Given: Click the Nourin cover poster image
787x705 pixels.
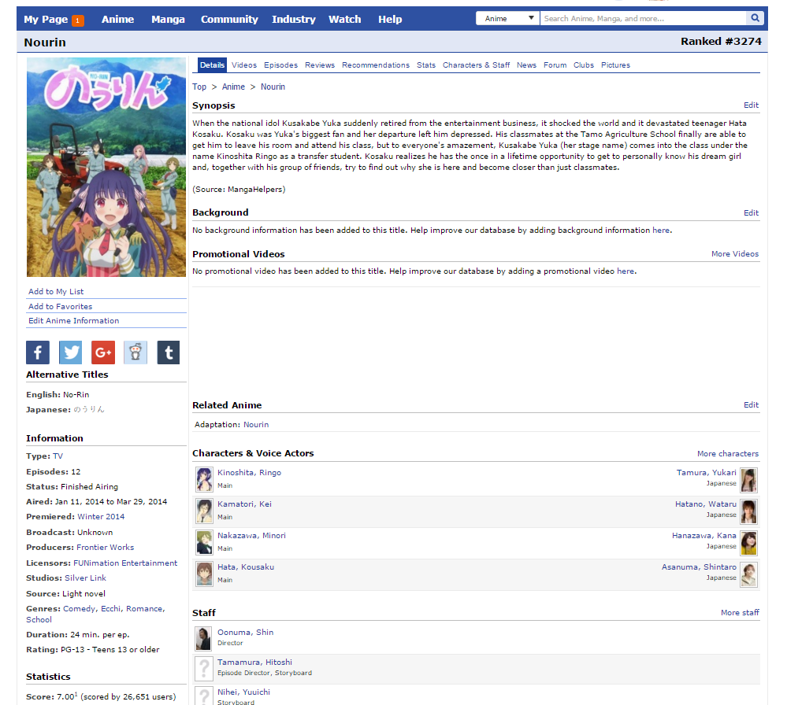Looking at the screenshot, I should (x=106, y=167).
